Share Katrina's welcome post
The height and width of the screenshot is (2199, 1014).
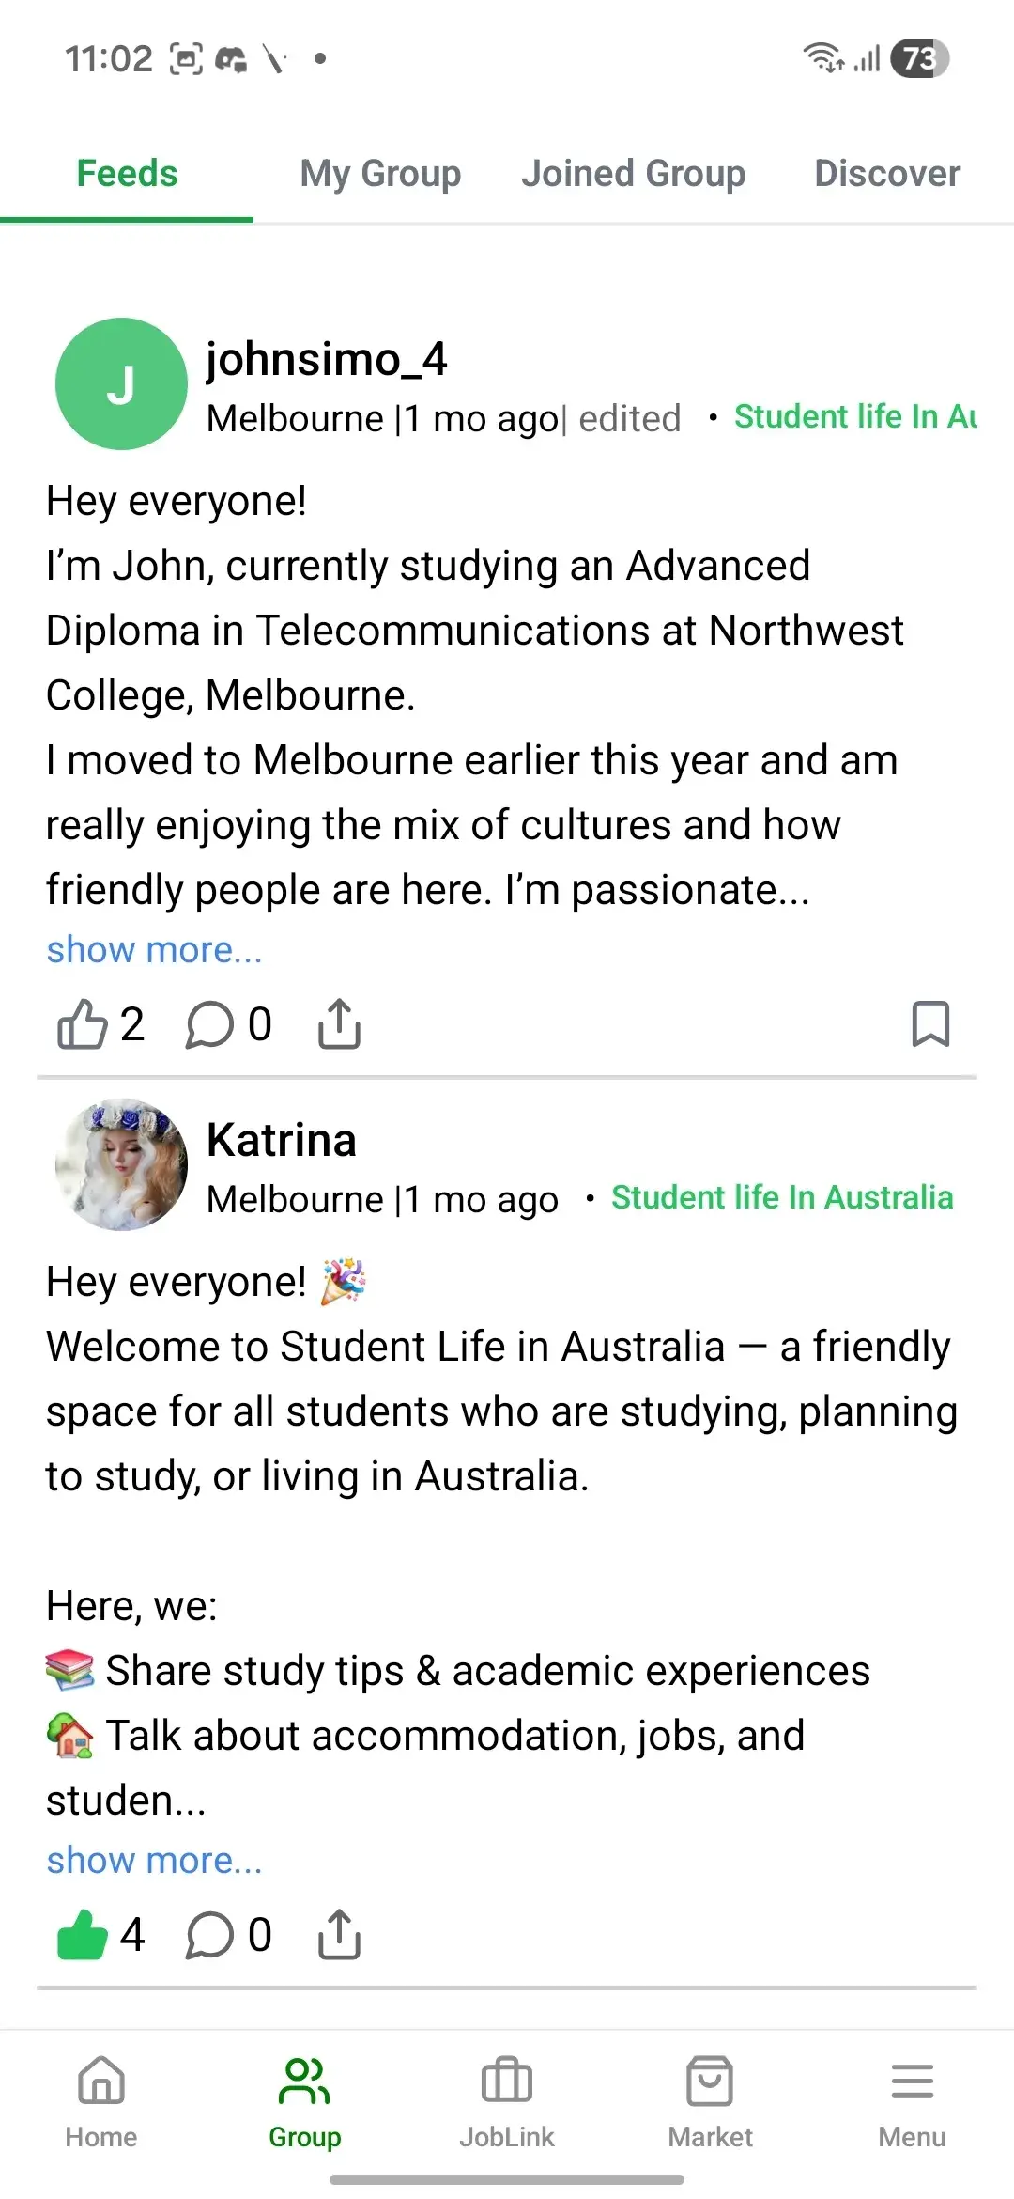pos(339,1935)
